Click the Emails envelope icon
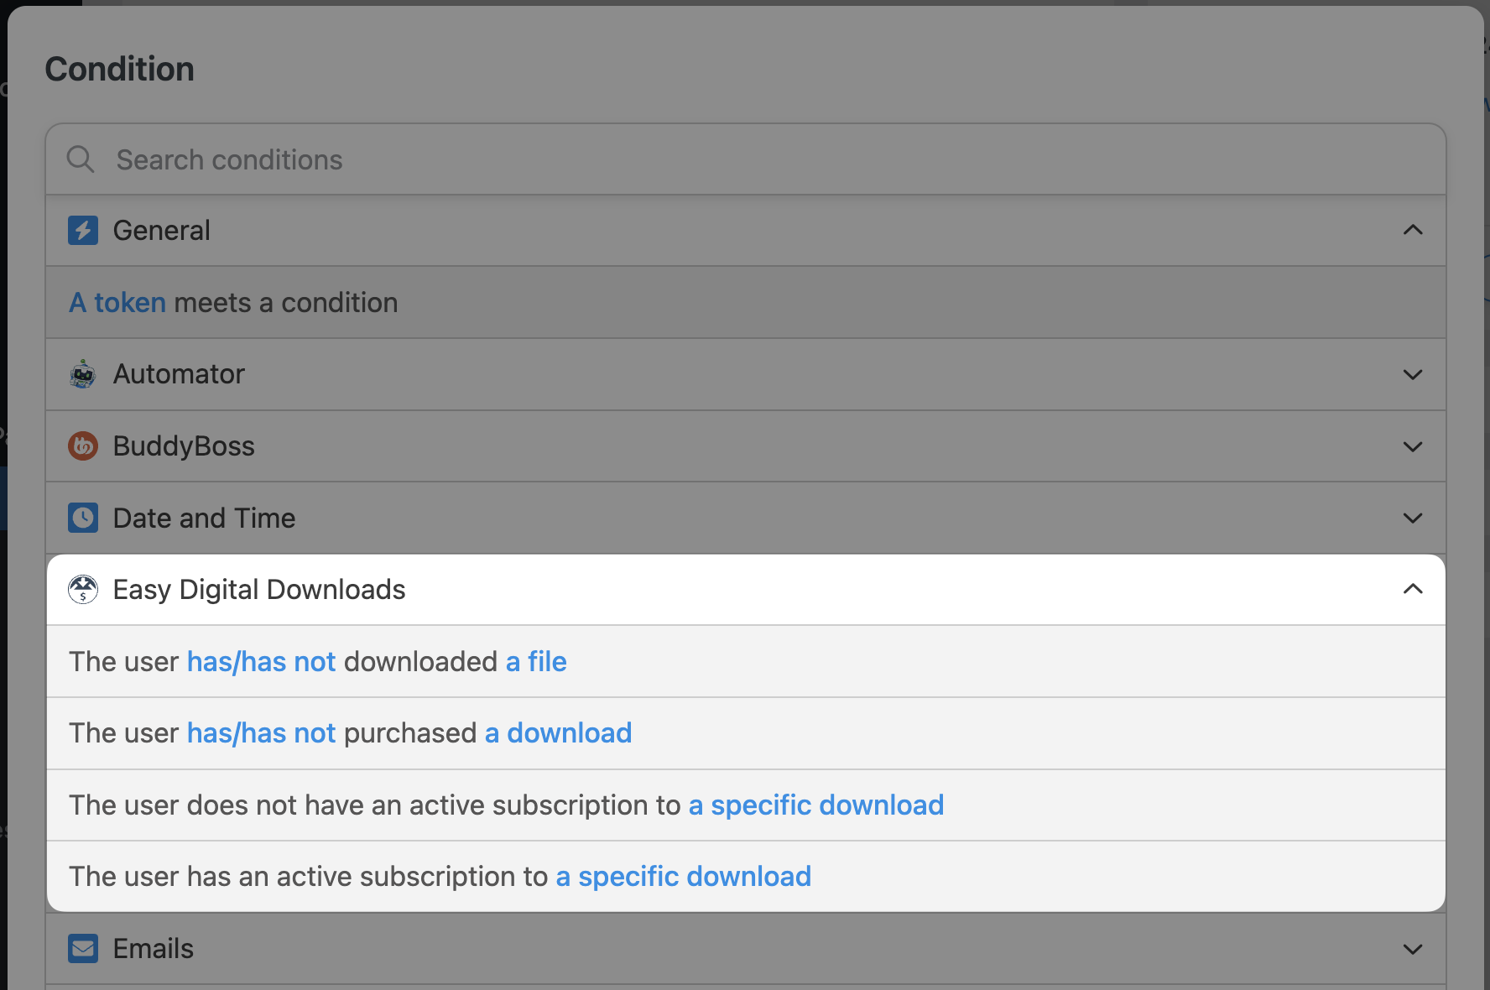This screenshot has height=990, width=1490. 83,949
